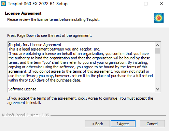Viewport: 169px width, 131px height.
Task: Click the 'Tecplot 360 EX 2022 R1 Setup' title
Action: pos(38,4)
